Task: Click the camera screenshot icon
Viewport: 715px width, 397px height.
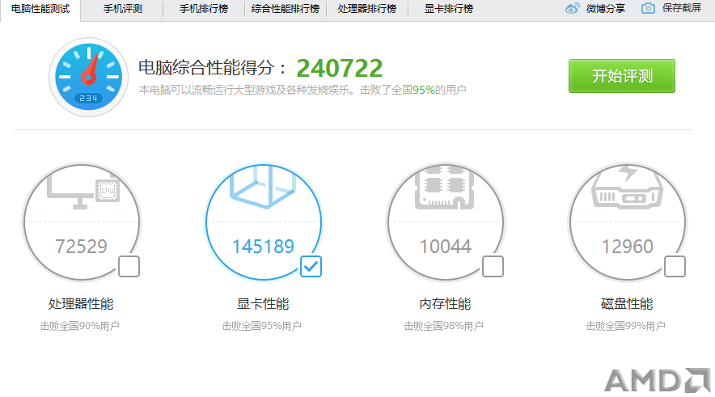Action: [648, 8]
